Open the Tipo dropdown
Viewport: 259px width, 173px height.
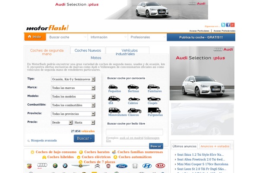pos(73,79)
